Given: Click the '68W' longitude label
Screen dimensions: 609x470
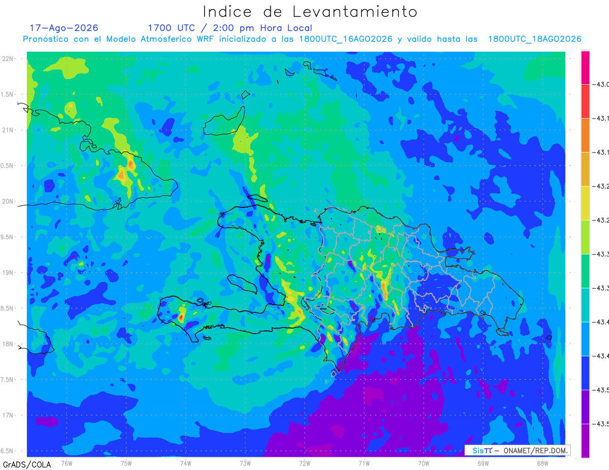Looking at the screenshot, I should pyautogui.click(x=543, y=463).
